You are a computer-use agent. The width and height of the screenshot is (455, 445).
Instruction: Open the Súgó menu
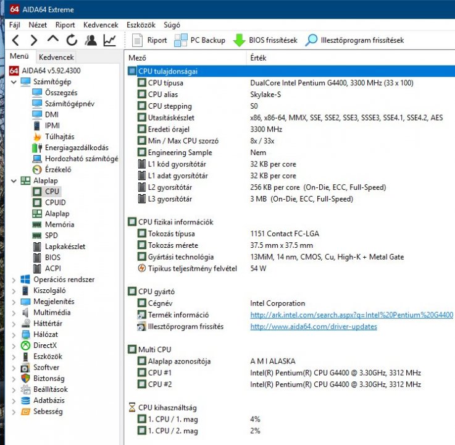coord(172,25)
